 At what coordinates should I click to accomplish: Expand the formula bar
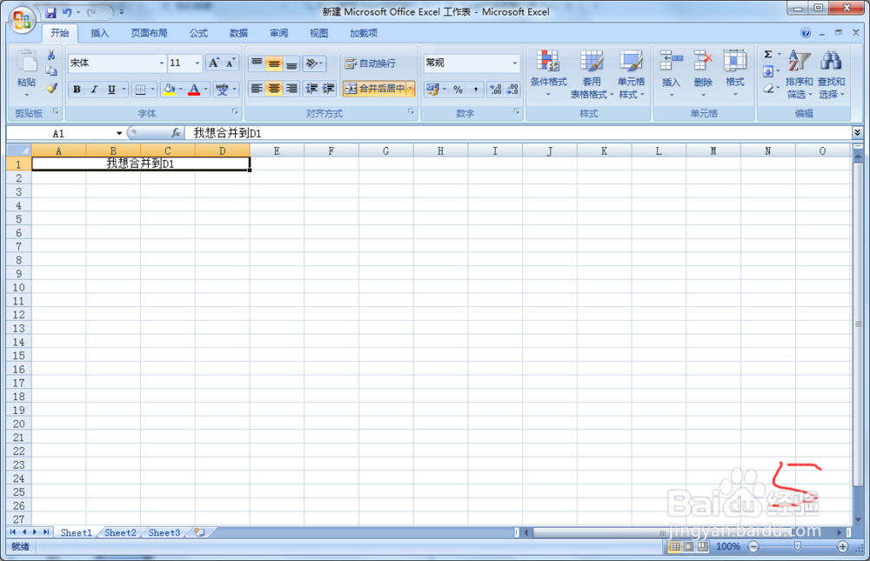[857, 132]
